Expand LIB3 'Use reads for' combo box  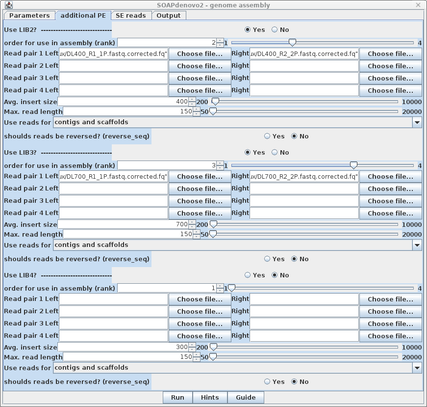click(417, 244)
